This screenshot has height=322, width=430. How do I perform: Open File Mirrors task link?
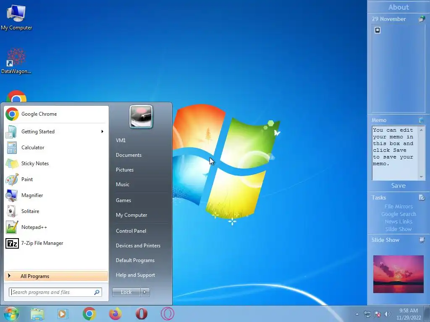pyautogui.click(x=399, y=206)
